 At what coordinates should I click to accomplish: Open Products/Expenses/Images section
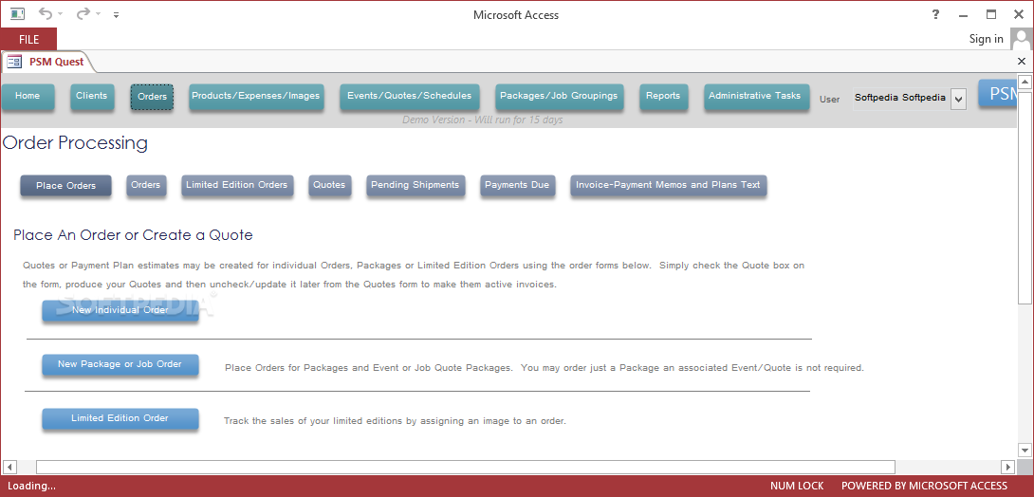point(256,96)
